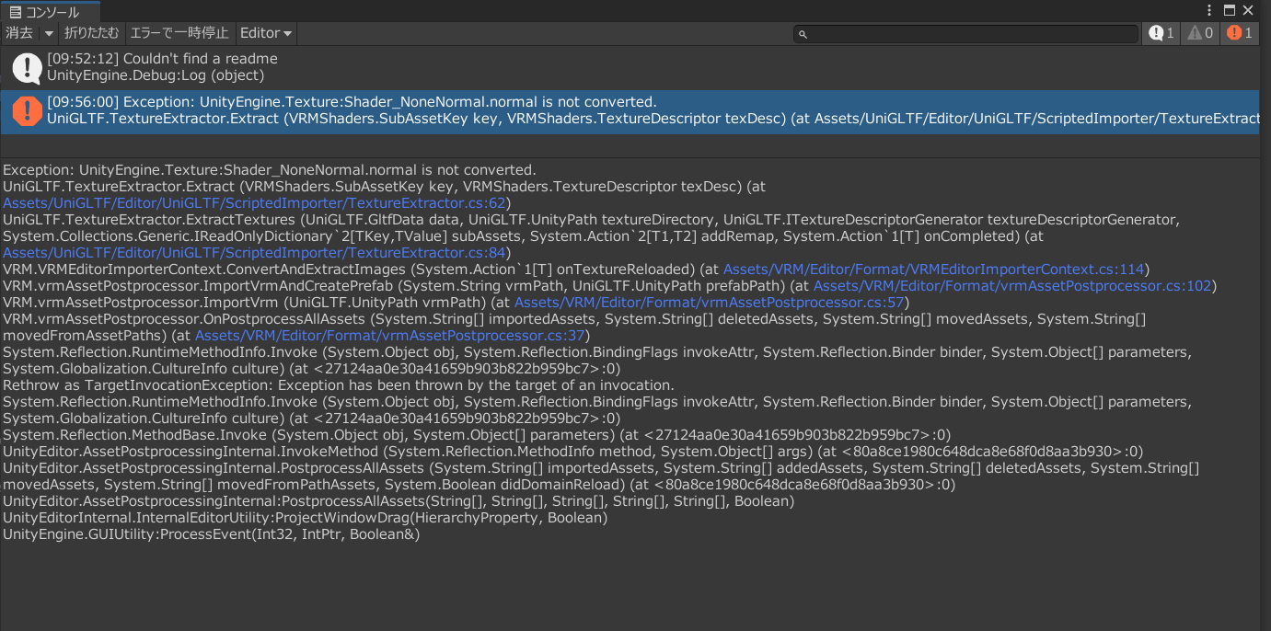
Task: Select the Shader_NoneNormal exception log entry
Action: pyautogui.click(x=630, y=111)
